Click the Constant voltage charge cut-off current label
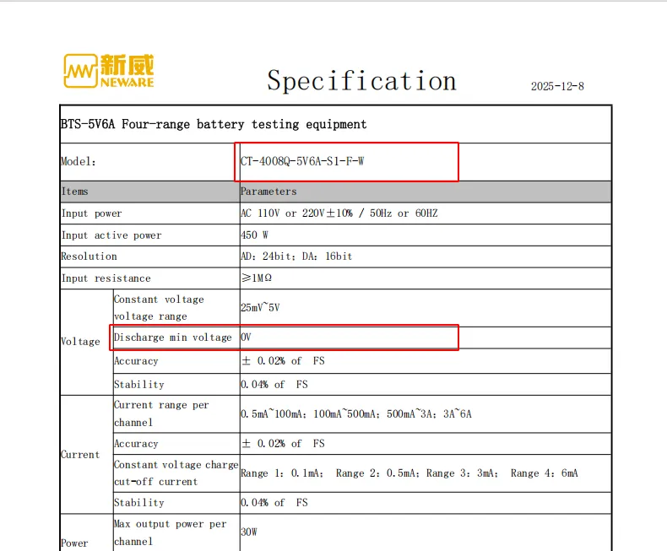The width and height of the screenshot is (667, 551). 176,473
